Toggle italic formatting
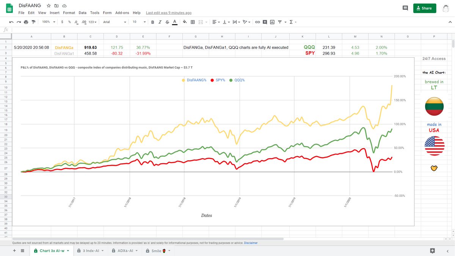The width and height of the screenshot is (455, 256). 160,22
